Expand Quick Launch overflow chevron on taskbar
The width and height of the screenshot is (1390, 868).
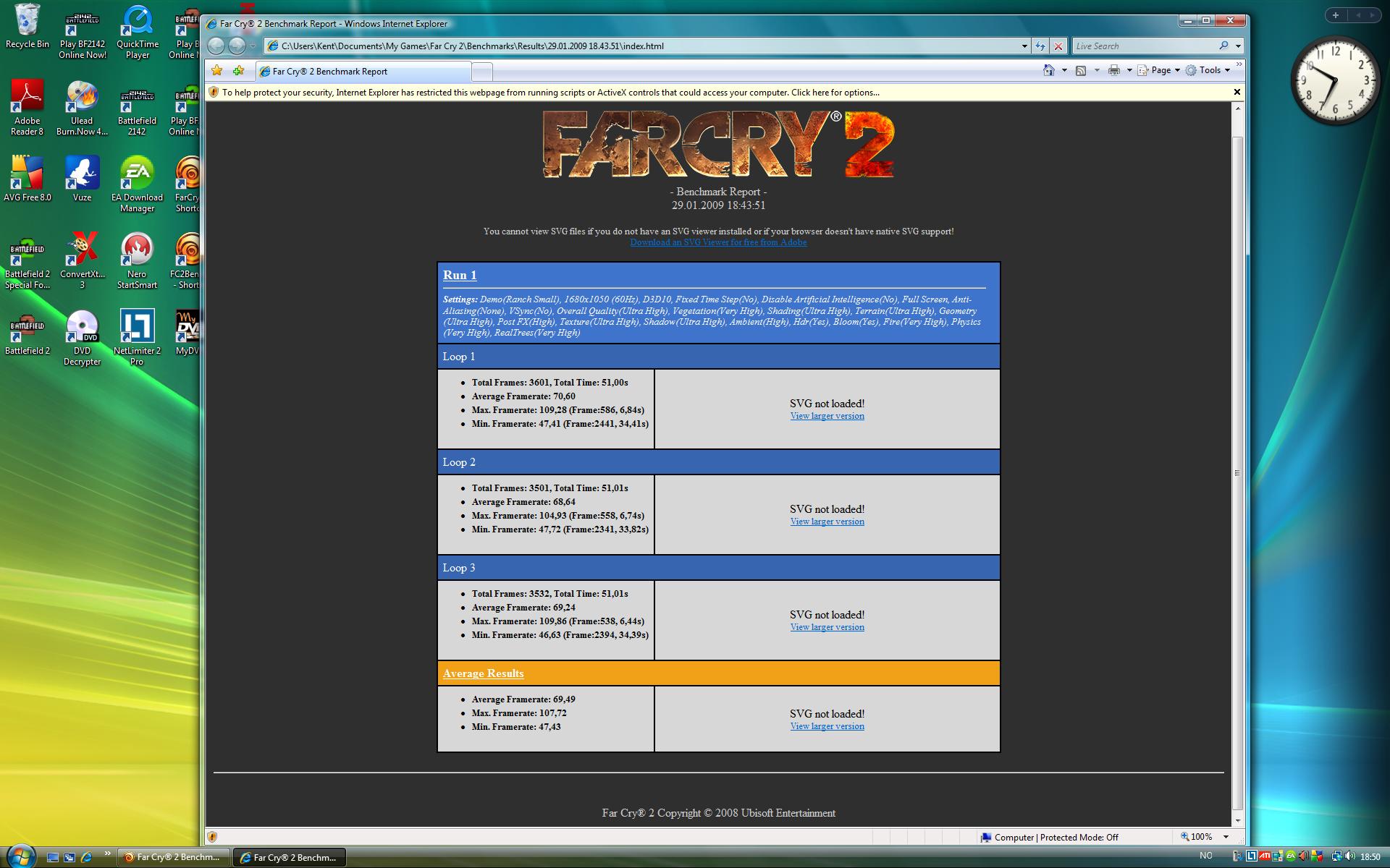pos(107,853)
